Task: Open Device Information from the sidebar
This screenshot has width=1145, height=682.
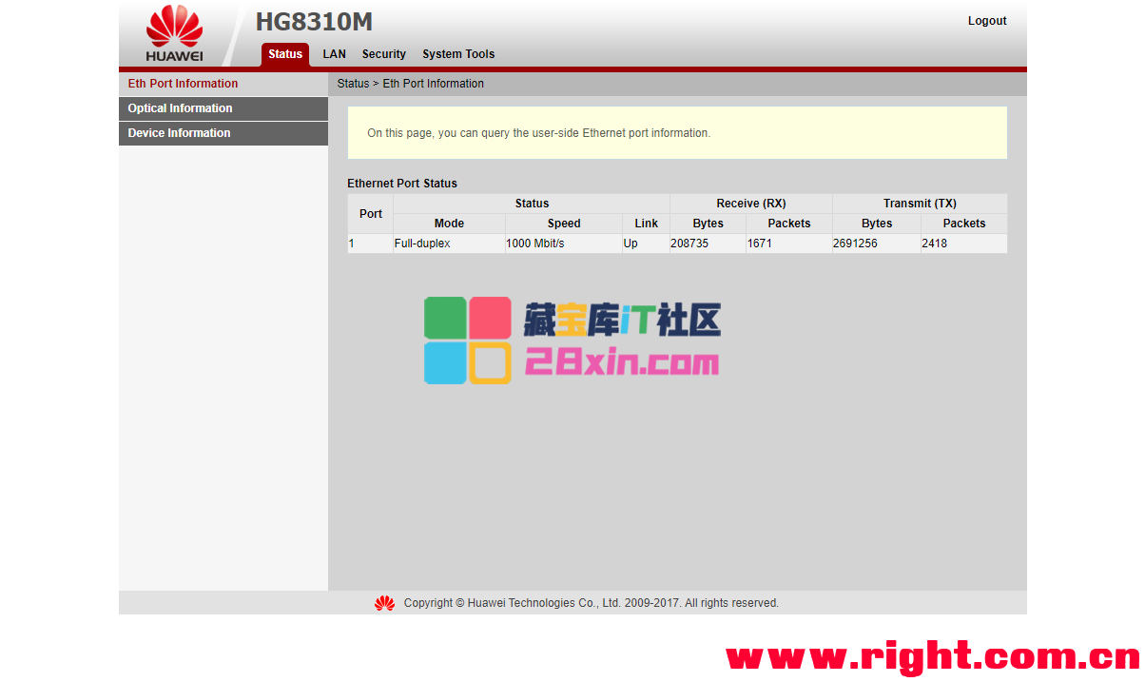Action: pos(179,133)
